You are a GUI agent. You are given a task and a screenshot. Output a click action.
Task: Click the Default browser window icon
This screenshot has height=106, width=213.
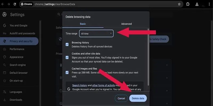pyautogui.click(x=5, y=73)
